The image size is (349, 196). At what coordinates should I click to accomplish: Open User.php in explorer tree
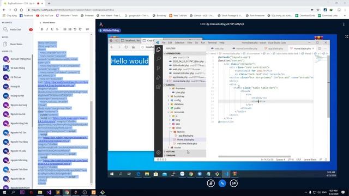click(x=180, y=93)
